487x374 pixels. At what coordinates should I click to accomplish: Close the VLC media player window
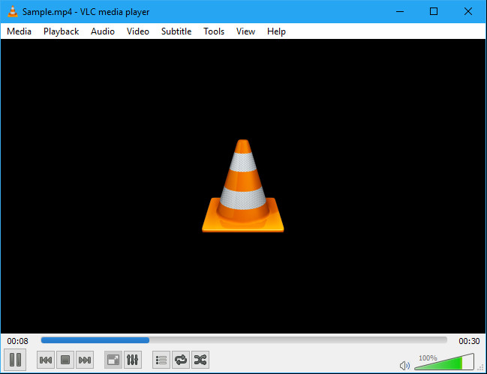468,11
